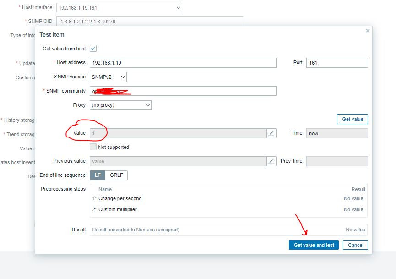Click the SNMP OID field in the background form
Image resolution: width=396 pixels, height=279 pixels.
(150, 22)
